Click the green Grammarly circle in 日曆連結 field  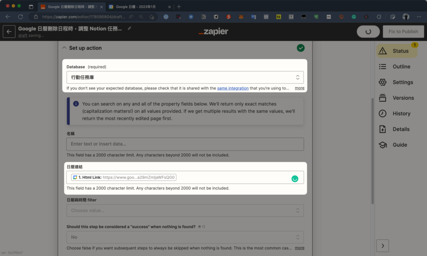tap(295, 178)
